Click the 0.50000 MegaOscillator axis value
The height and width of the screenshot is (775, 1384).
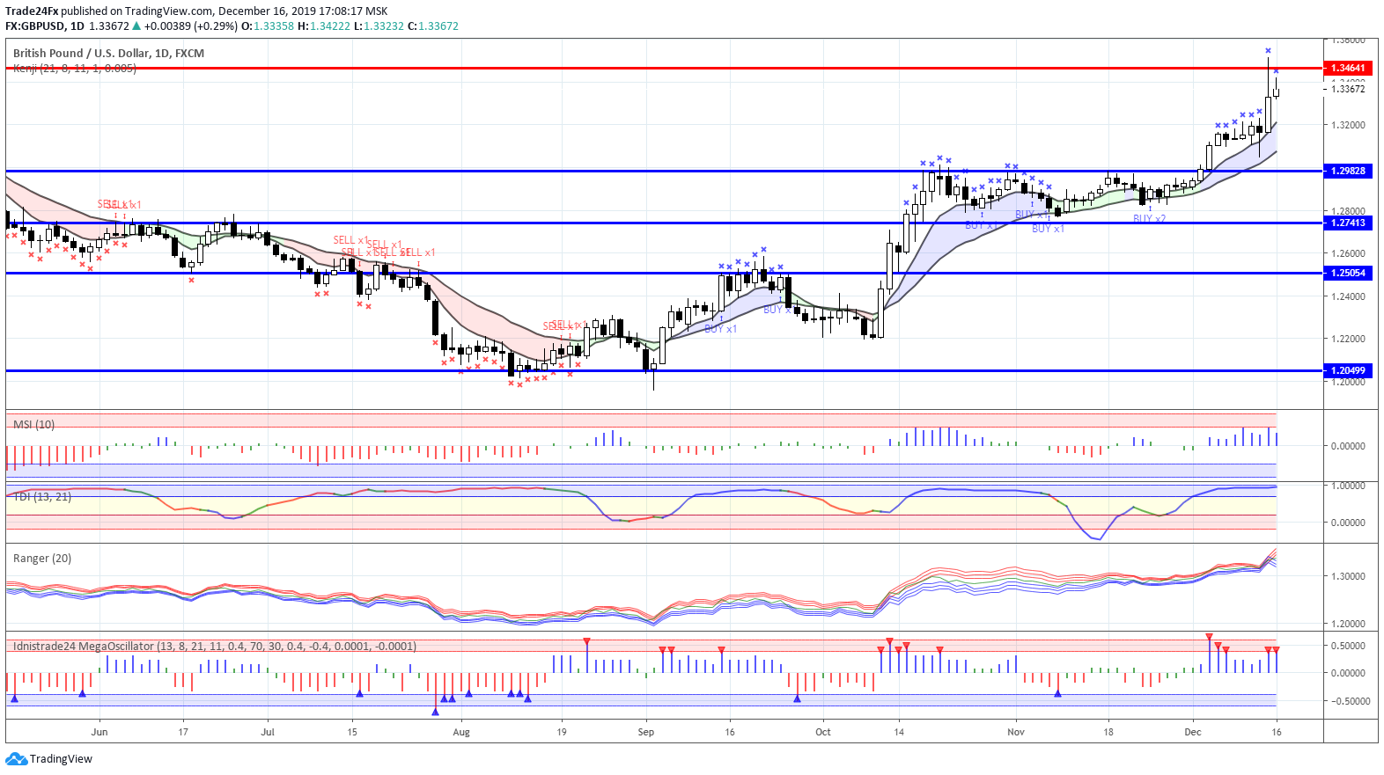pos(1348,646)
